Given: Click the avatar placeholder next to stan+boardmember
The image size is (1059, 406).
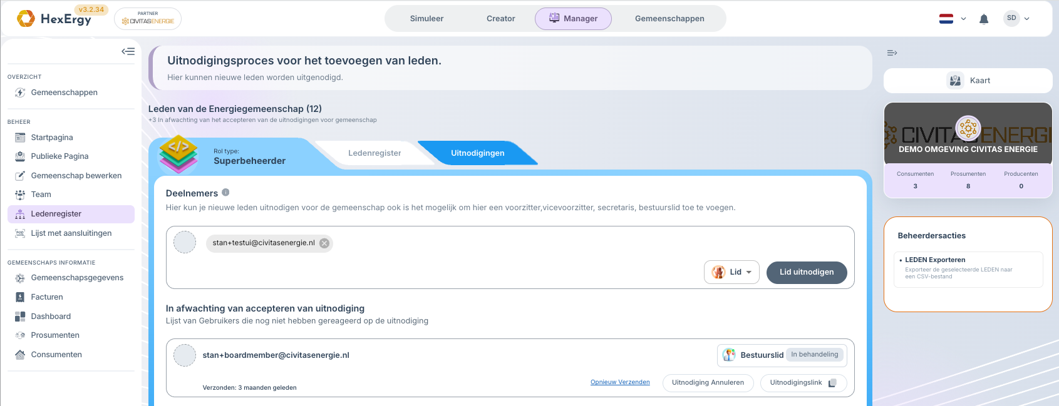Looking at the screenshot, I should pyautogui.click(x=185, y=355).
